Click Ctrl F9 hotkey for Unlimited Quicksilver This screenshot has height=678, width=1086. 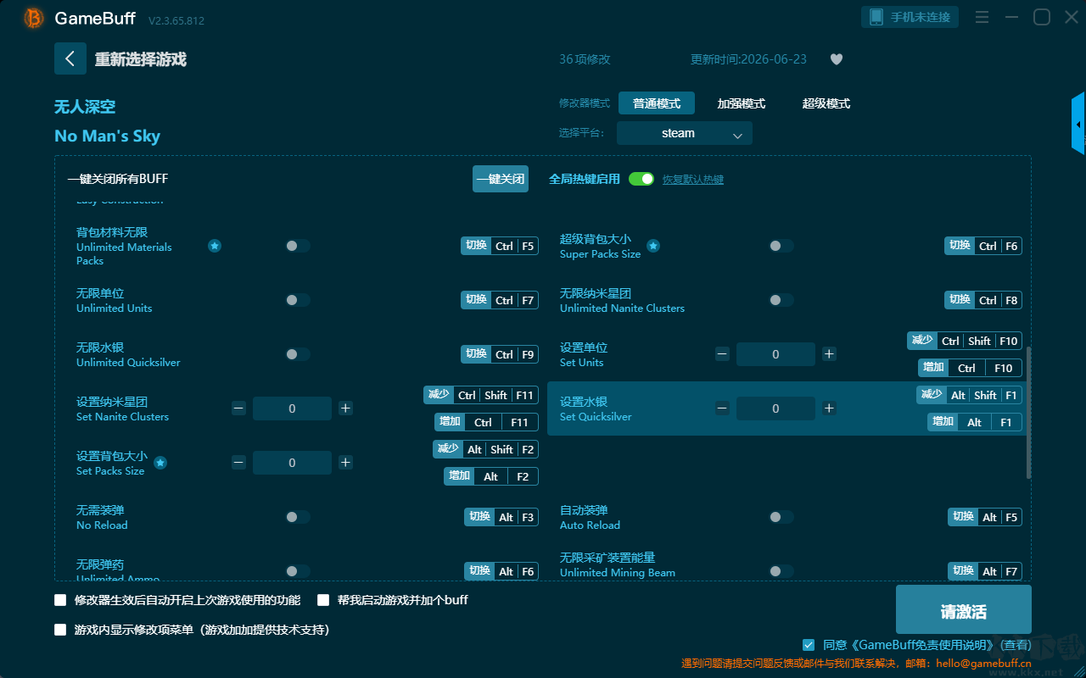500,354
